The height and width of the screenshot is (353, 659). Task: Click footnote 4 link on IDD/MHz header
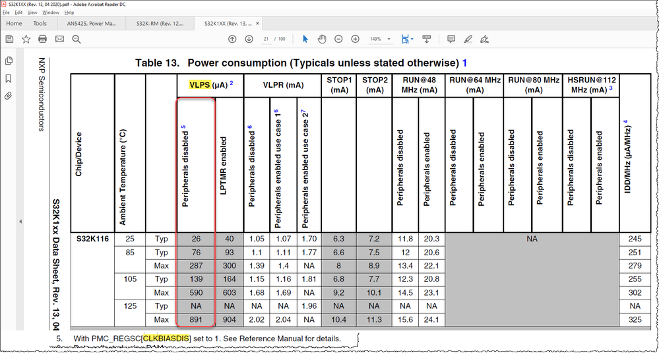[x=625, y=122]
